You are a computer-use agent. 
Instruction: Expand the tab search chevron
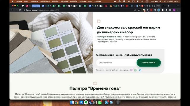tap(178, 6)
